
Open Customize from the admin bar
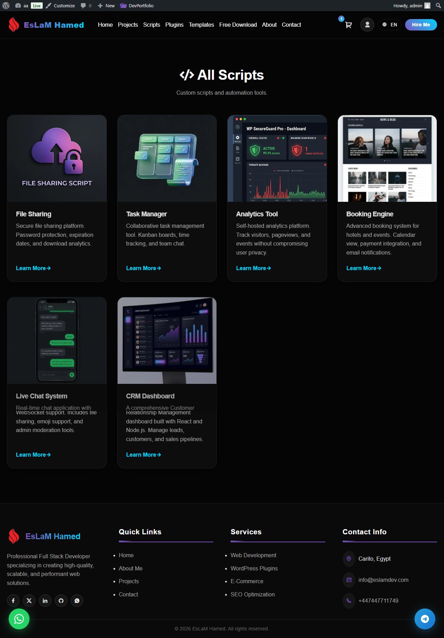coord(60,6)
